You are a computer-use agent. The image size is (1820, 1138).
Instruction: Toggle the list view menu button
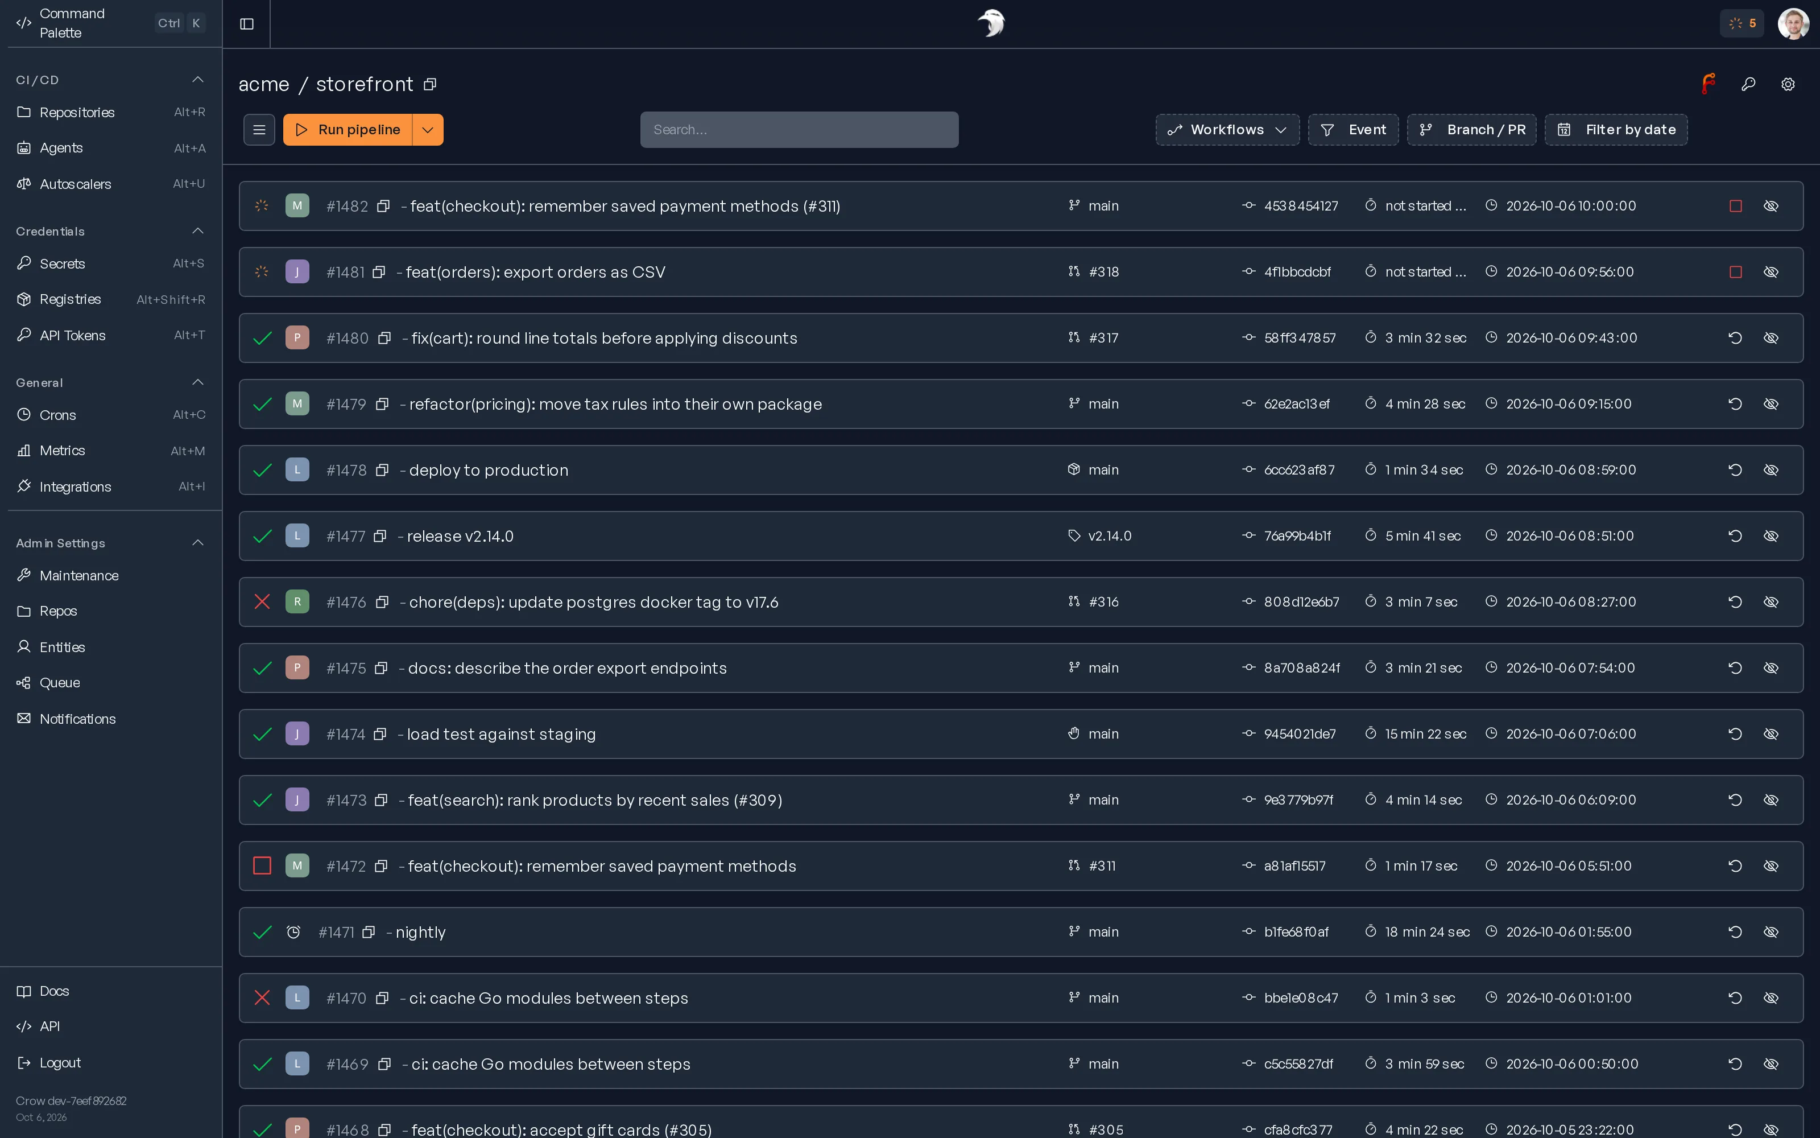tap(259, 130)
